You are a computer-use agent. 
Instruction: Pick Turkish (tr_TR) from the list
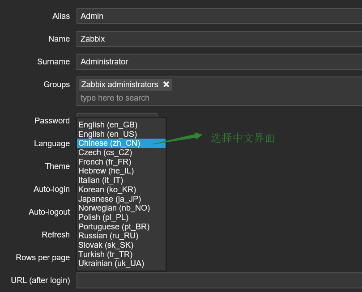point(121,254)
